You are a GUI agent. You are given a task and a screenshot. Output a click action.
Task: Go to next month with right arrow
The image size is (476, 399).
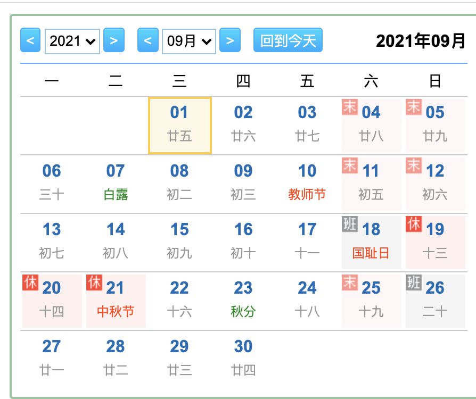click(x=230, y=40)
